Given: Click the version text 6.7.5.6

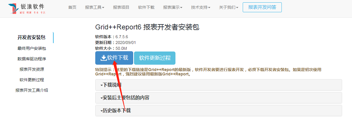Looking at the screenshot, I should [x=122, y=37].
